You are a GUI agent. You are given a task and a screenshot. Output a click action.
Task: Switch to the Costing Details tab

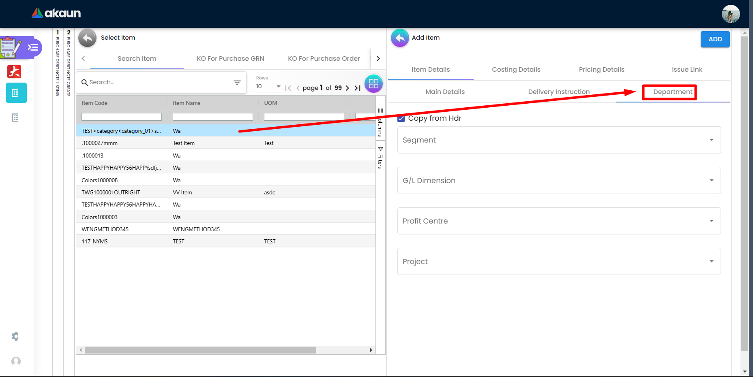tap(516, 70)
